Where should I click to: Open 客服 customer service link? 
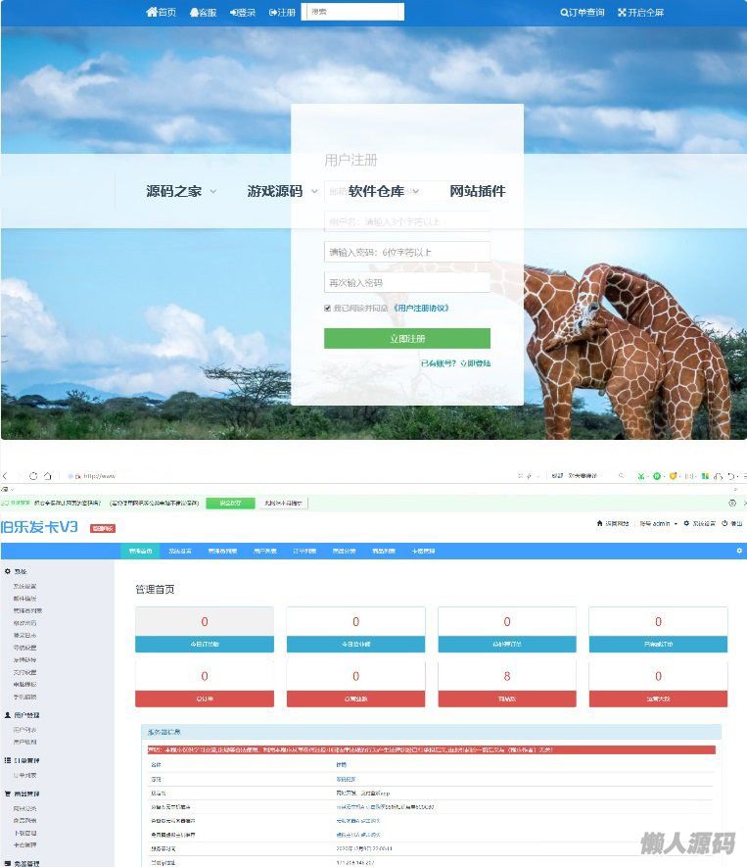203,12
